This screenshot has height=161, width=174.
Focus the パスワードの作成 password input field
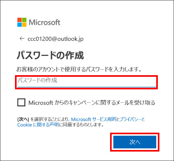coord(87,82)
